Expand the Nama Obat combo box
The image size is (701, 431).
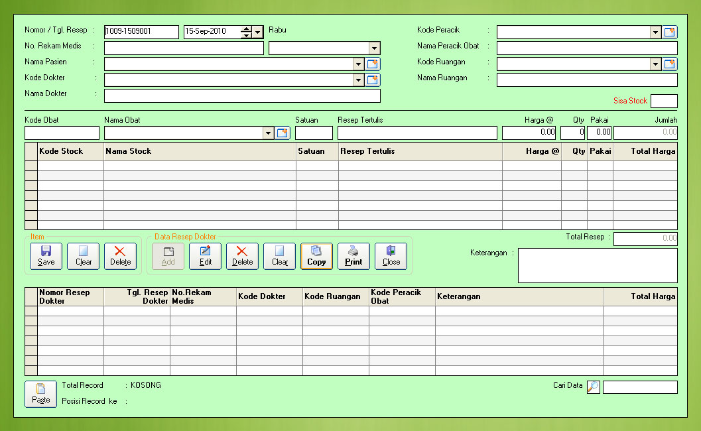pyautogui.click(x=269, y=133)
